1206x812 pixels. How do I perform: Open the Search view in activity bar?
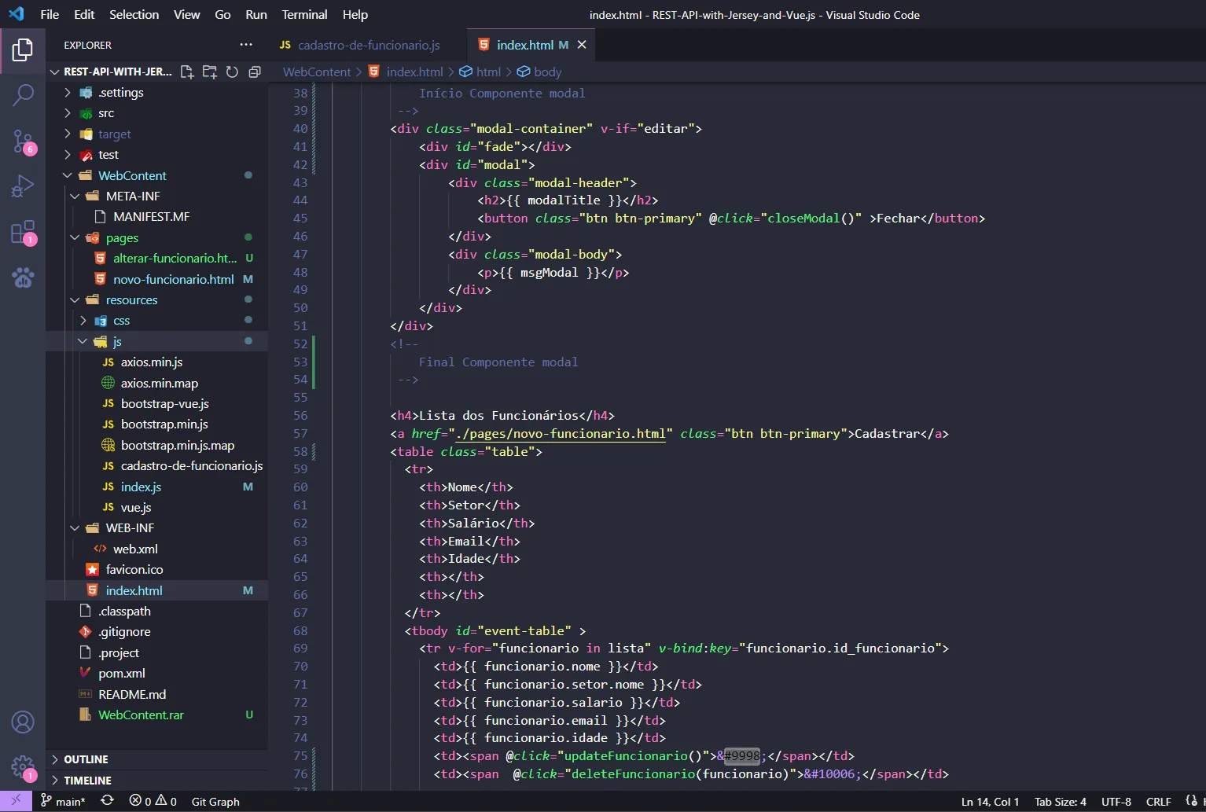(x=23, y=95)
